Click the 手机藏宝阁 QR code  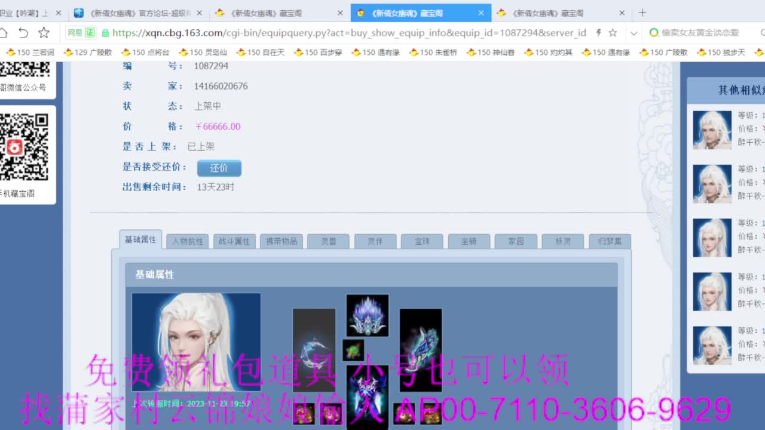click(x=24, y=147)
